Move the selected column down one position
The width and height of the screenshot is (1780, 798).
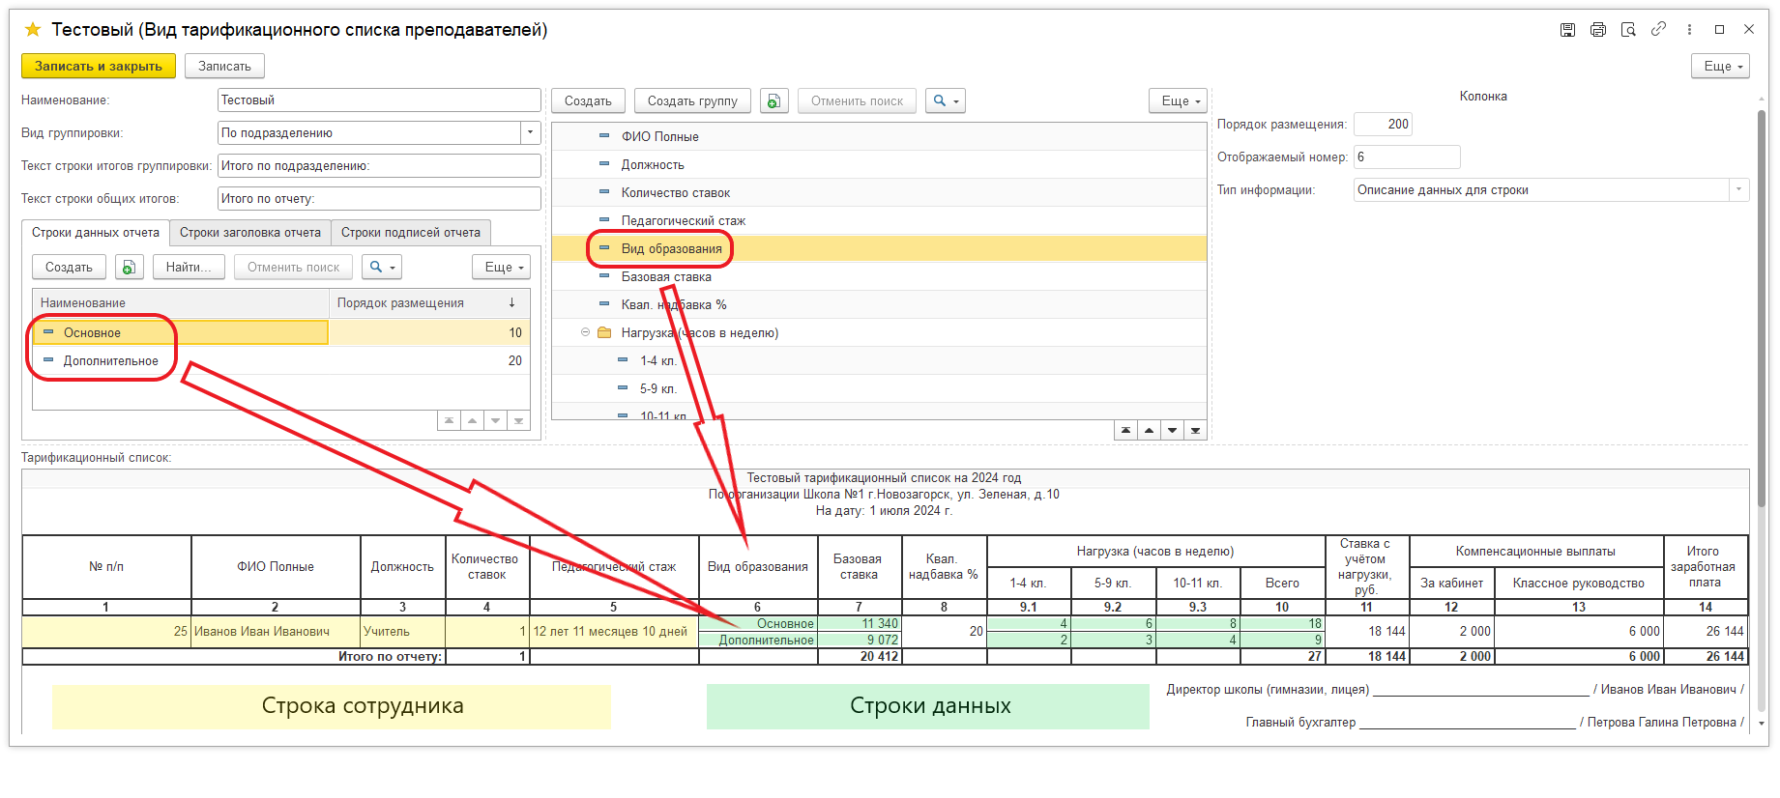tap(1172, 431)
